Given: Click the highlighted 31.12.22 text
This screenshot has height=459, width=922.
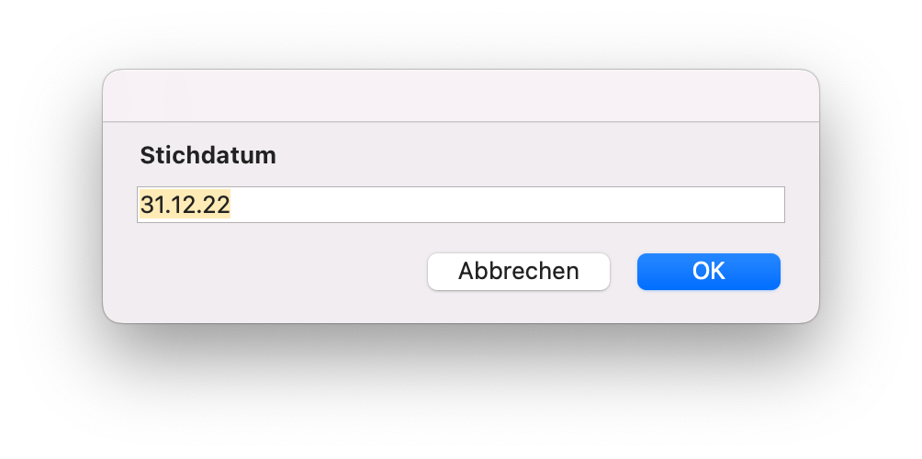Looking at the screenshot, I should 186,205.
